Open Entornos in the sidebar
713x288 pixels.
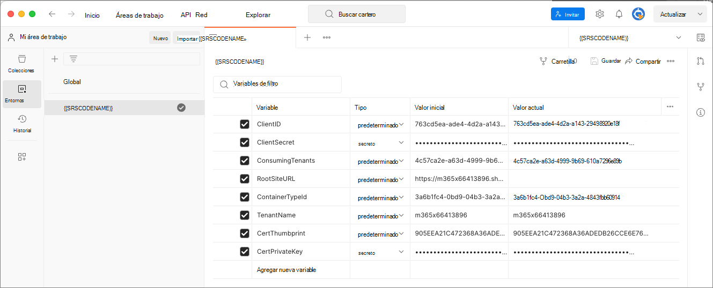(x=21, y=94)
